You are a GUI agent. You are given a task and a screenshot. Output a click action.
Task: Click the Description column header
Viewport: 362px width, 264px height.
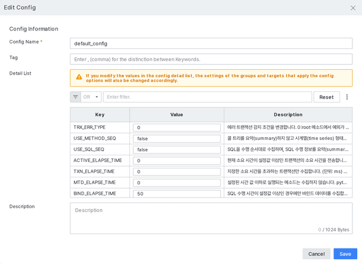point(288,115)
